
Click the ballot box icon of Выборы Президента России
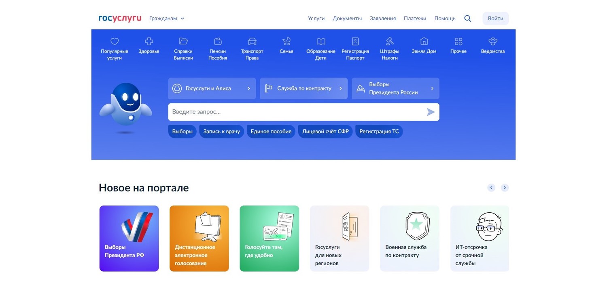click(x=361, y=89)
